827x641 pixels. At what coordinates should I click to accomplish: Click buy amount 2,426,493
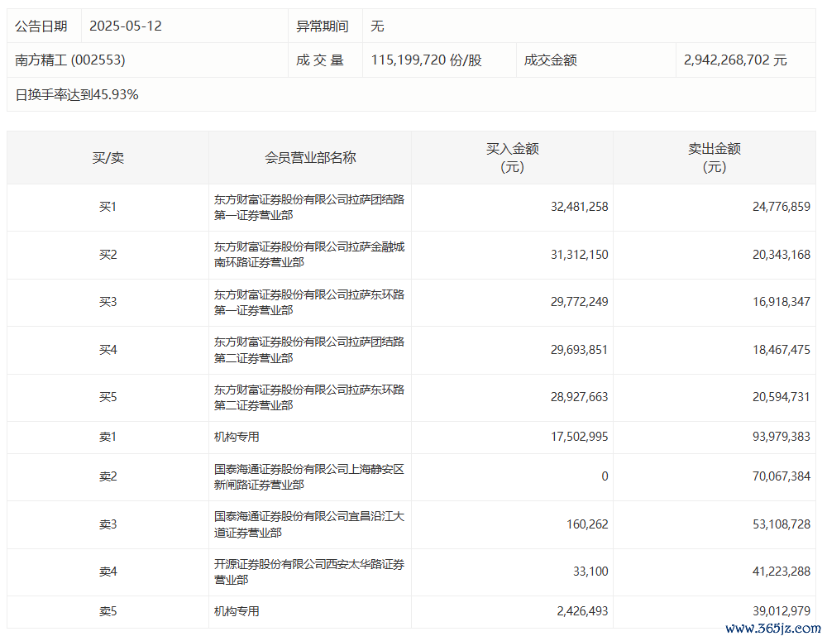coord(582,611)
